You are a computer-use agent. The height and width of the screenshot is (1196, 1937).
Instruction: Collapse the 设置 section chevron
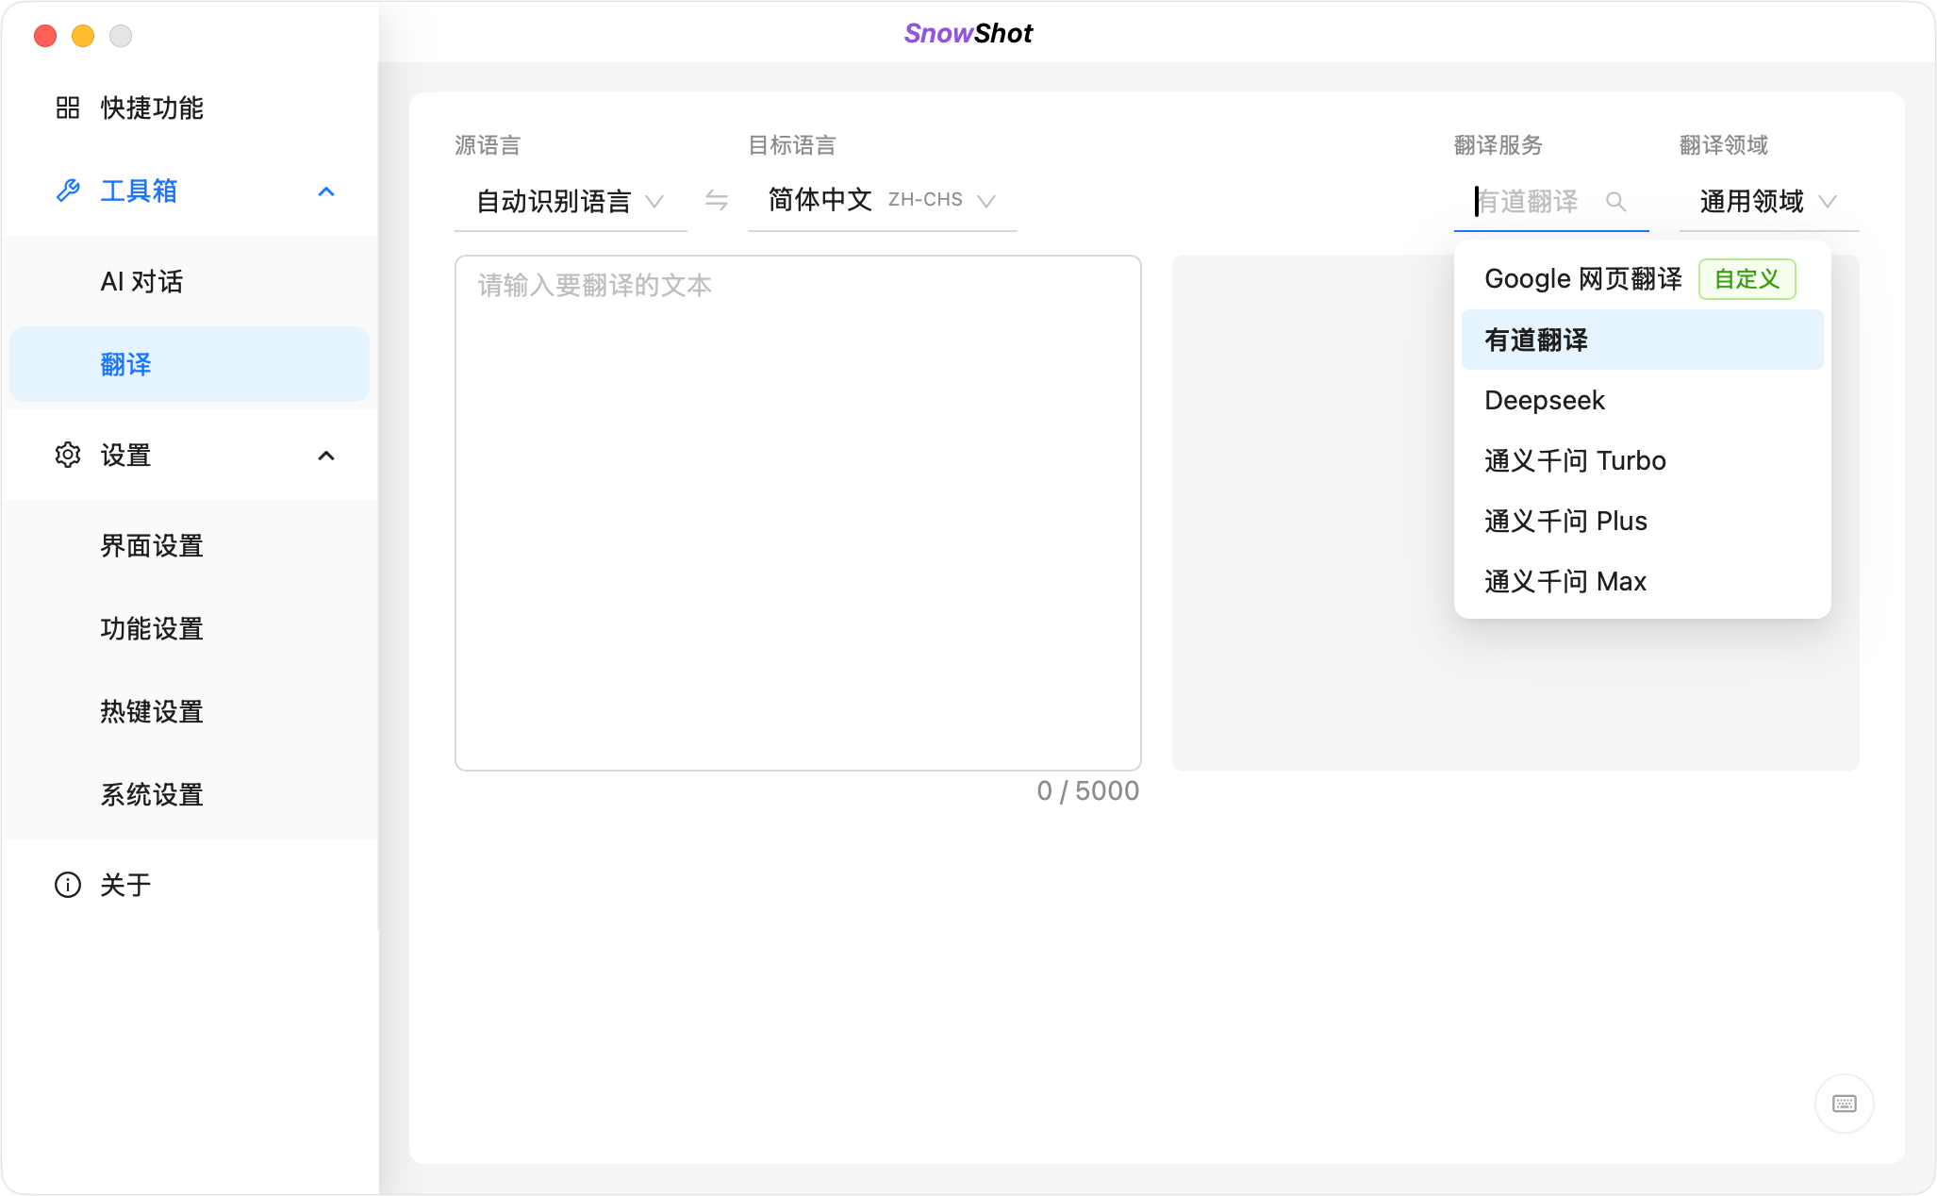[326, 456]
